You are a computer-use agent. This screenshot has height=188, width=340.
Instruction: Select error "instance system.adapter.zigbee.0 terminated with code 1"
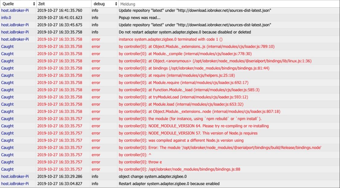(x=171, y=39)
